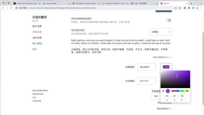Open the 分割线 style dropdown
The width and height of the screenshot is (204, 115).
point(160,32)
